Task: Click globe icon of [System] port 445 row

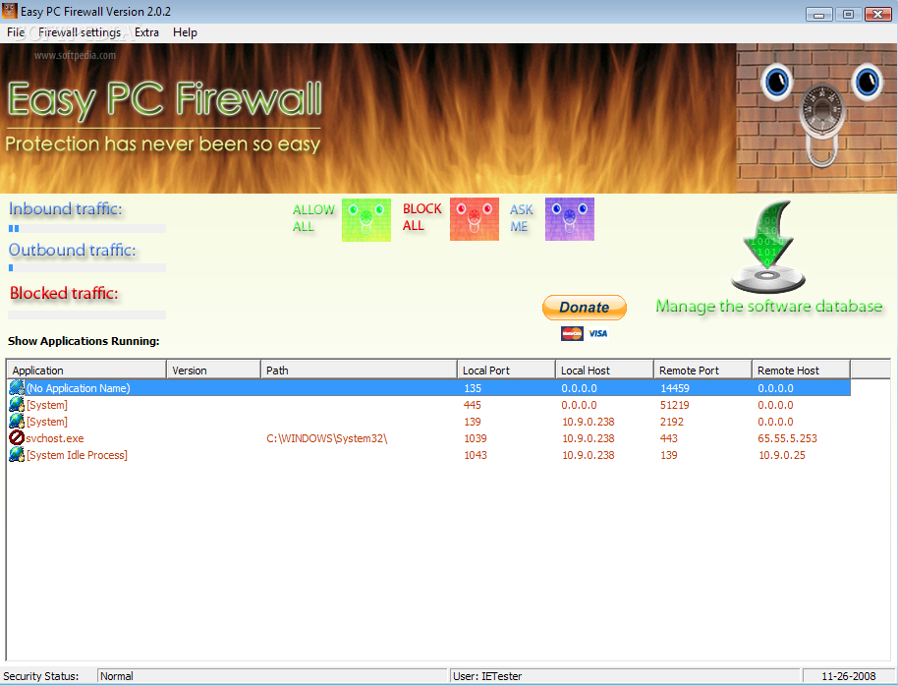Action: pyautogui.click(x=17, y=404)
